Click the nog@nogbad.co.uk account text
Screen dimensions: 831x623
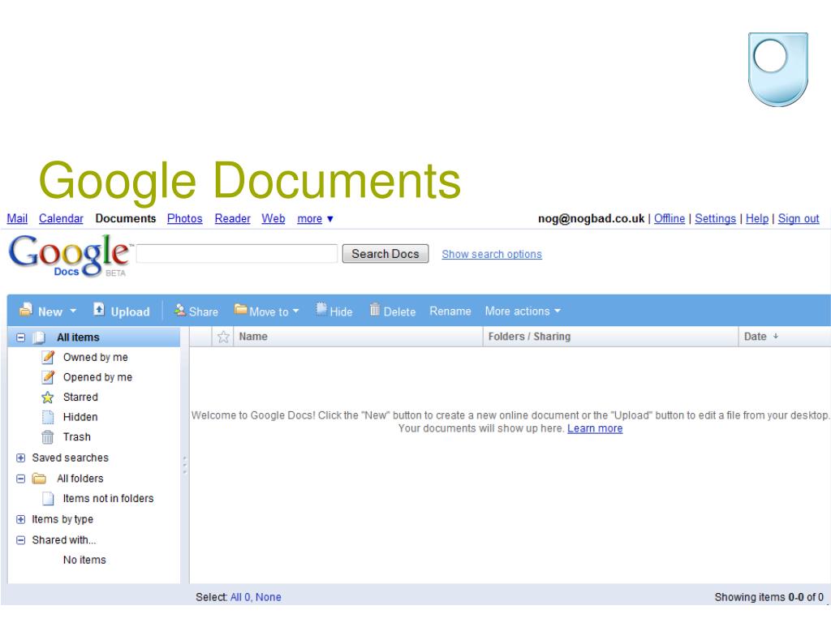(591, 218)
